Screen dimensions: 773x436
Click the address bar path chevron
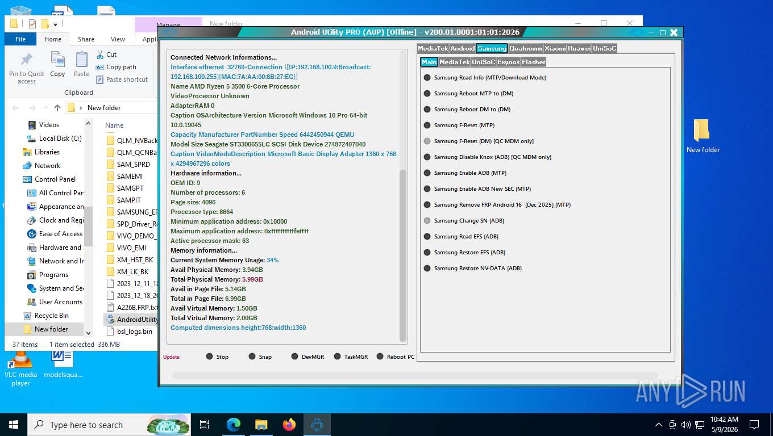(x=82, y=108)
